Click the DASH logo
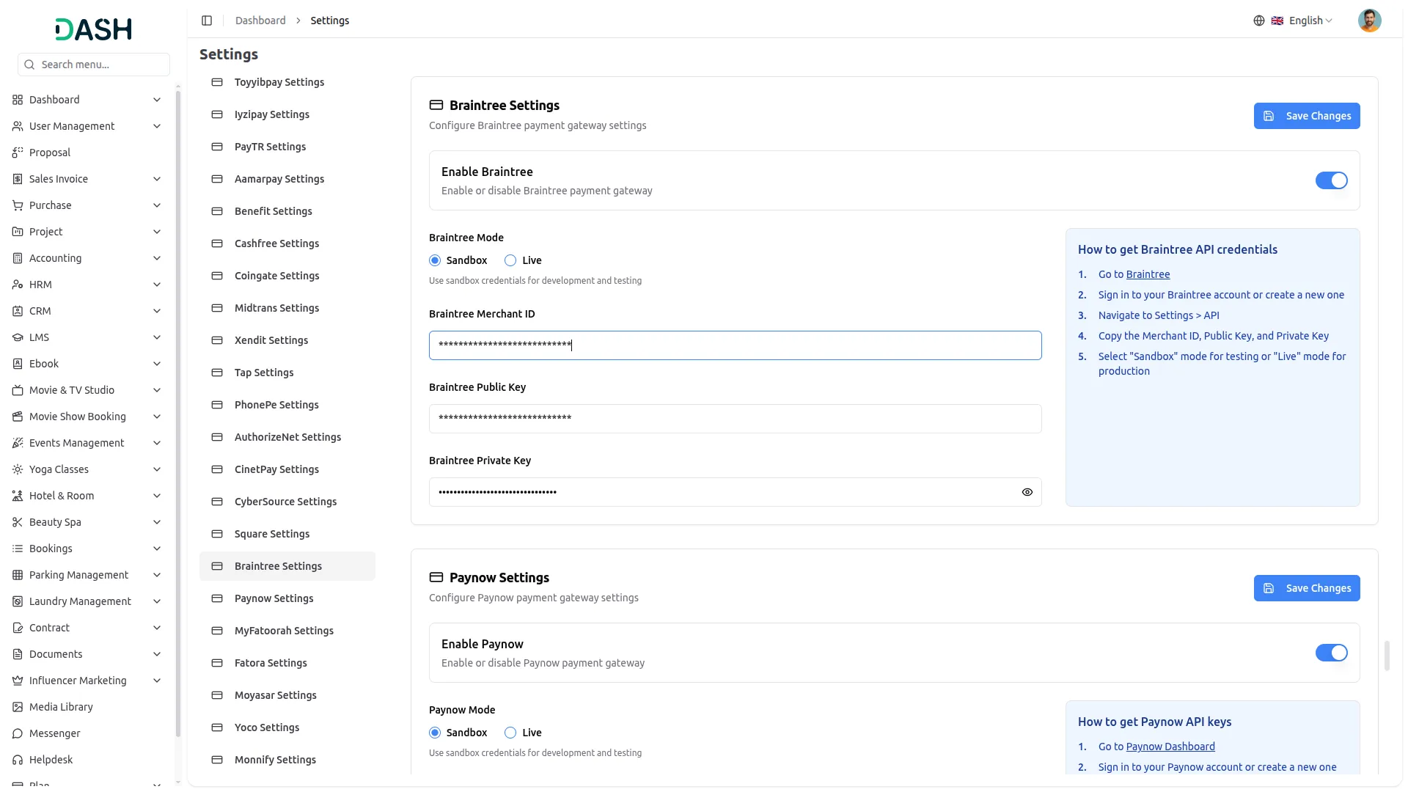This screenshot has width=1408, height=792. click(x=94, y=29)
